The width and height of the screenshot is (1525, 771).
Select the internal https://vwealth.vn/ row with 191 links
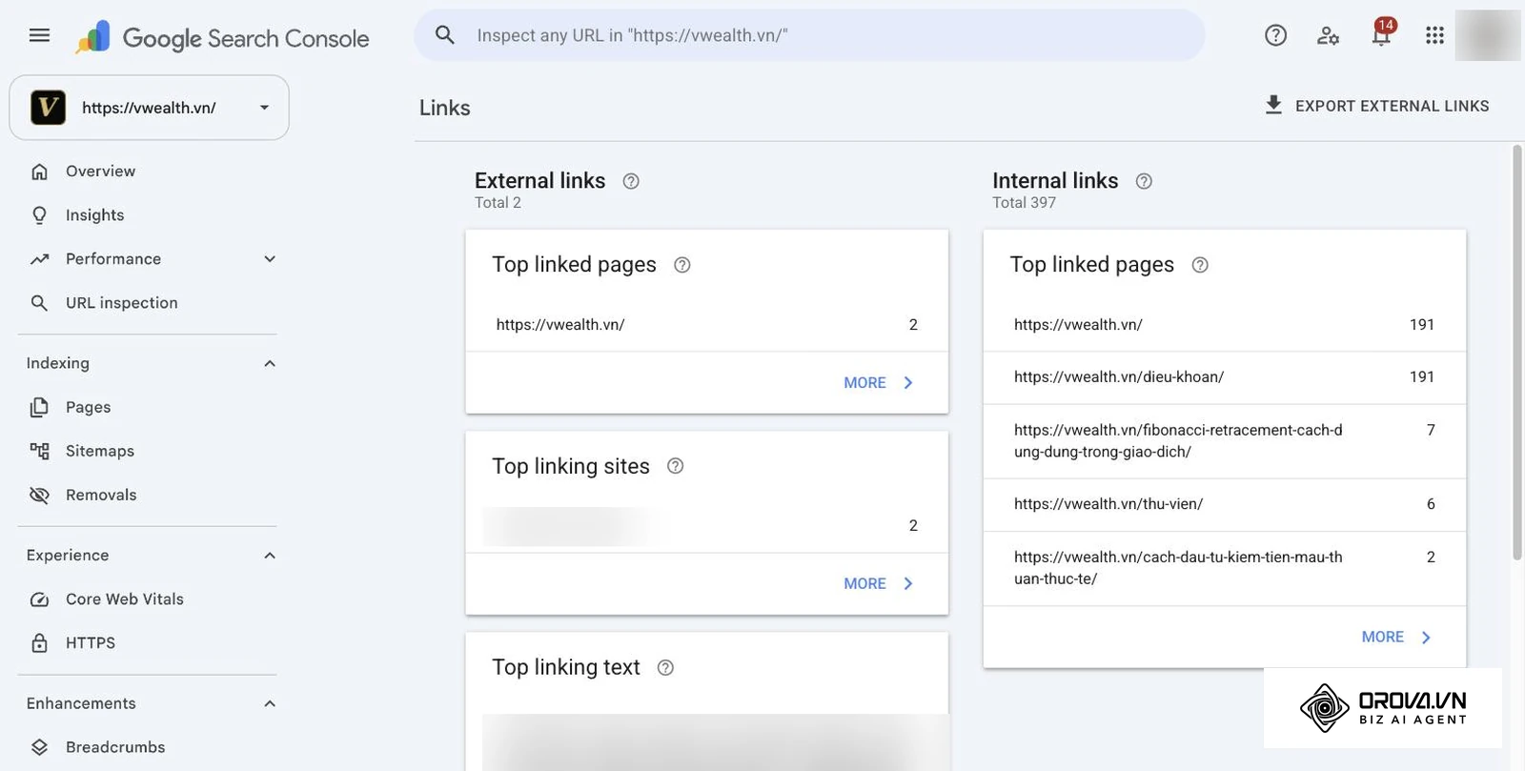pyautogui.click(x=1225, y=325)
